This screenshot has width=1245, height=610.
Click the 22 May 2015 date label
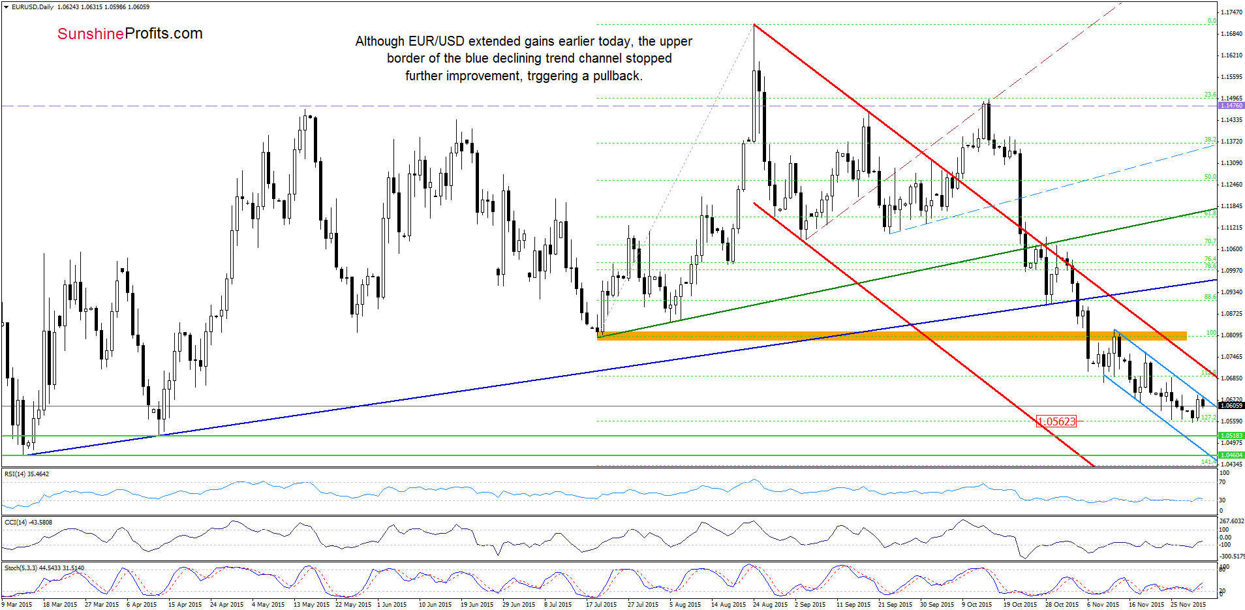click(x=353, y=605)
